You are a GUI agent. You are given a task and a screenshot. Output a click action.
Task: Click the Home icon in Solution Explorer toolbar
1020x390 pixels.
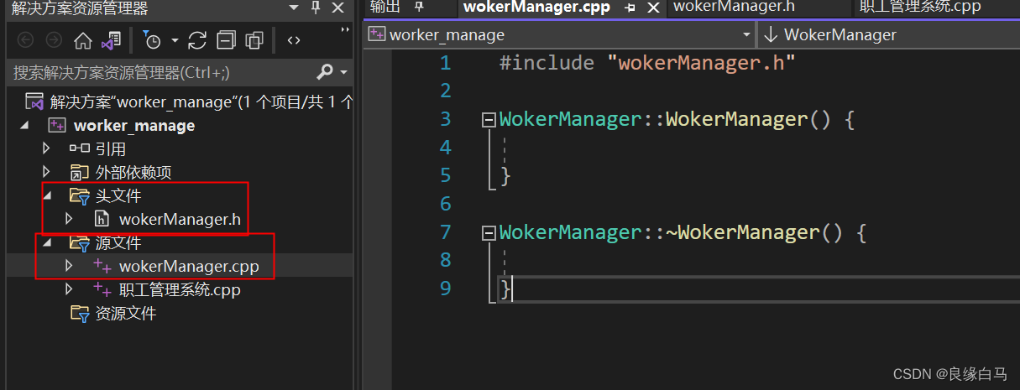tap(82, 39)
